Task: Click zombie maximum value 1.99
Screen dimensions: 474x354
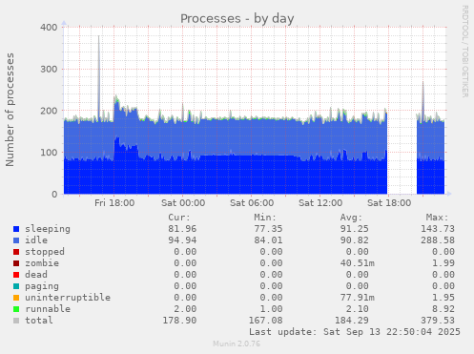Action: (443, 263)
